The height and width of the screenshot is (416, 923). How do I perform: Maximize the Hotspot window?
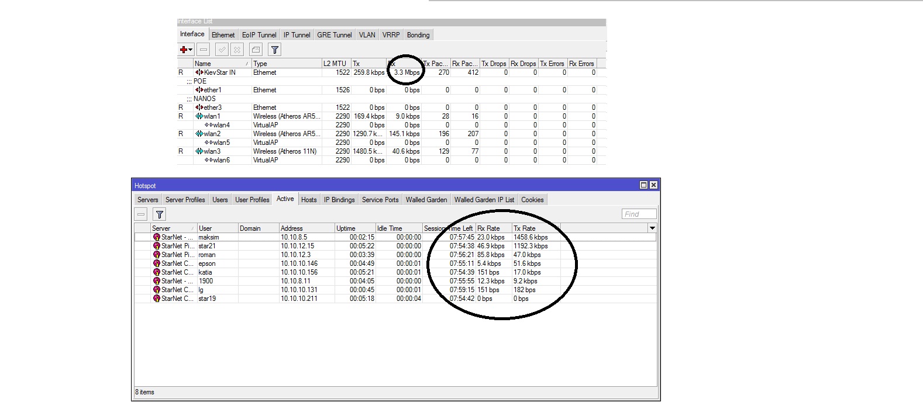coord(643,185)
